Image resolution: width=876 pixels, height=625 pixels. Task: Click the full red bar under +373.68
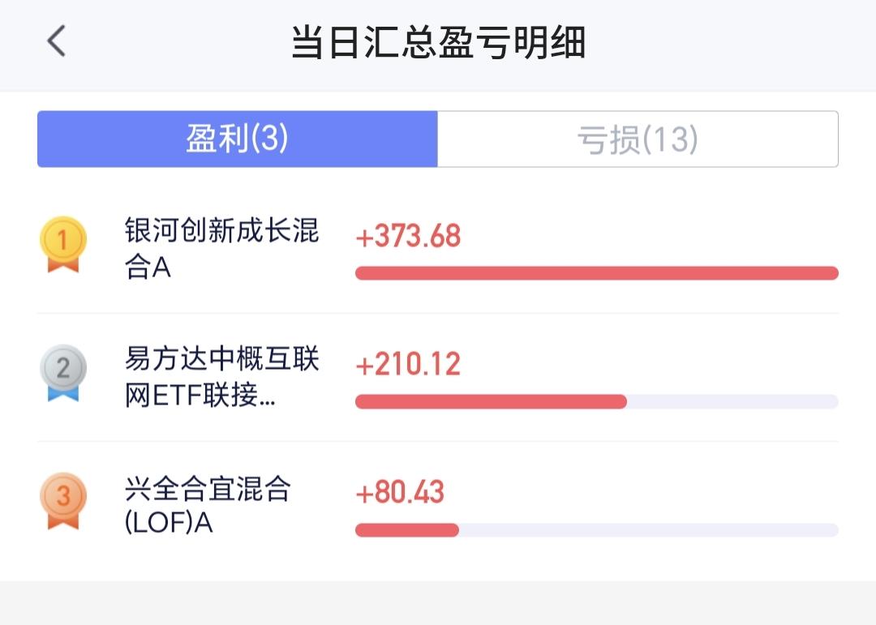[x=597, y=273]
